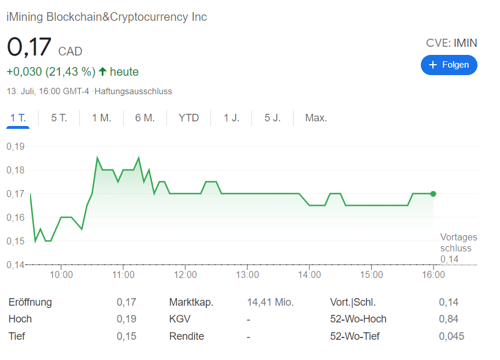Select the 1 T. time range tab
500x360 pixels.
18,118
